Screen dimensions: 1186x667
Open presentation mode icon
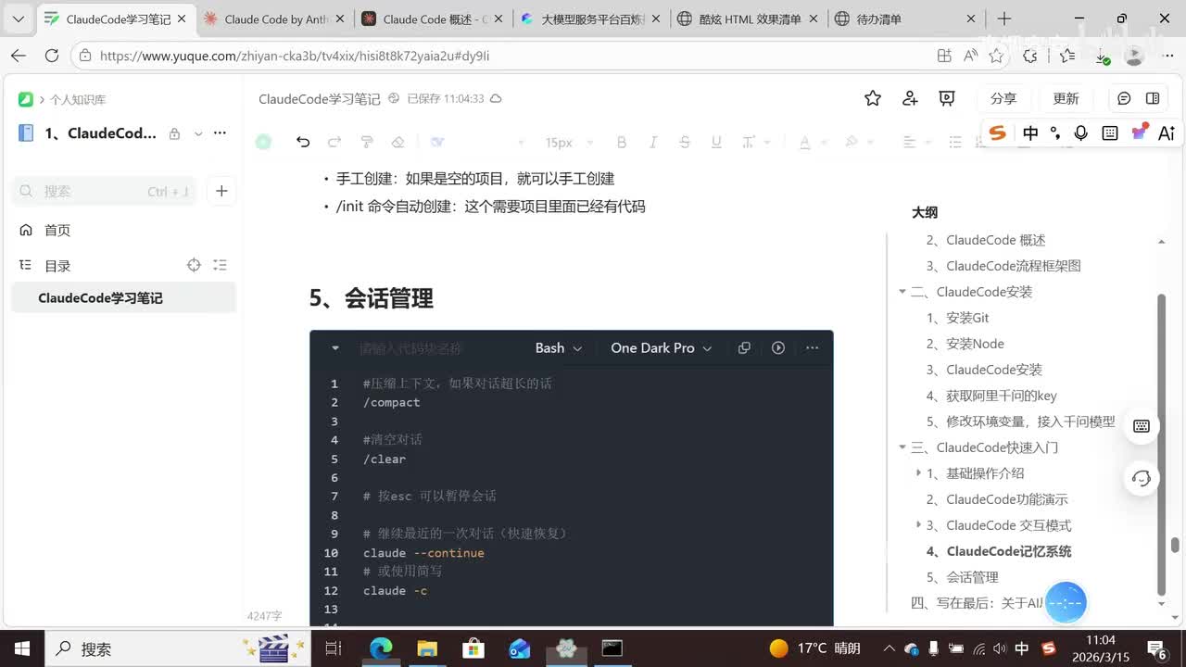(x=947, y=98)
